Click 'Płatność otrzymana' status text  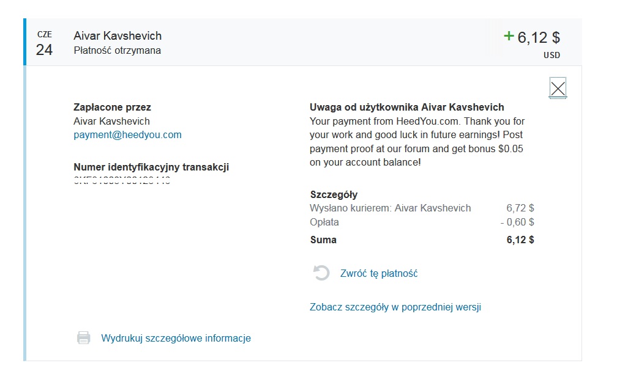coord(118,50)
